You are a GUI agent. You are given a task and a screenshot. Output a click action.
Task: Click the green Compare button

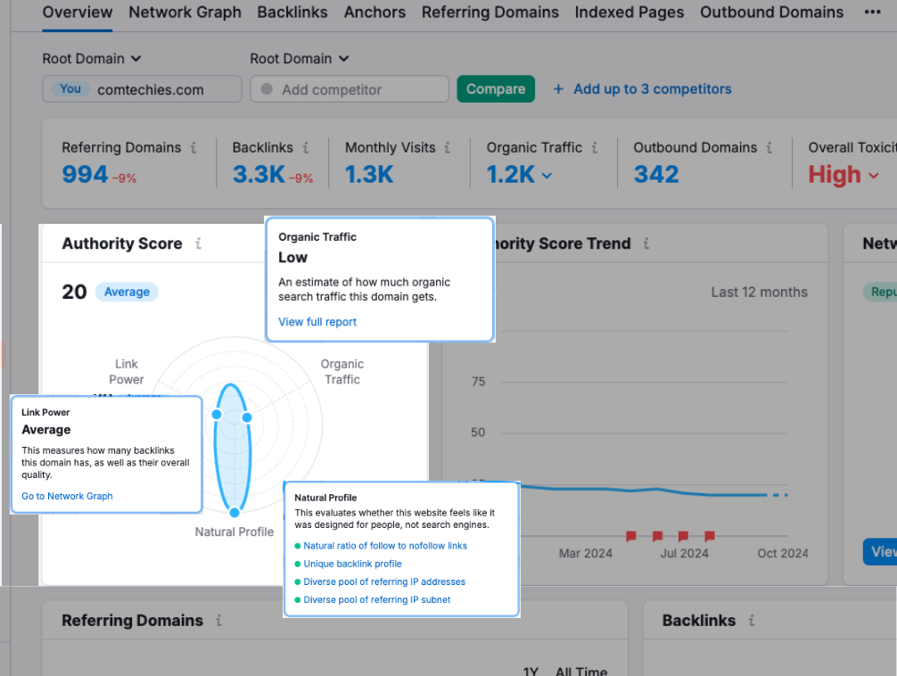point(496,89)
